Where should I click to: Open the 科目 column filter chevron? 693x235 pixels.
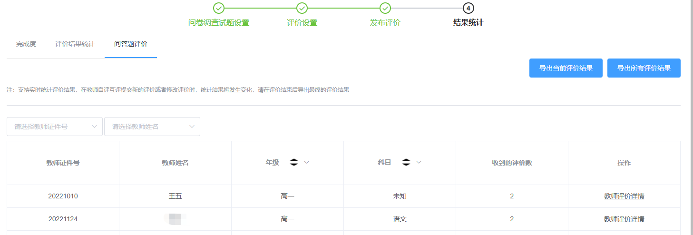point(419,163)
